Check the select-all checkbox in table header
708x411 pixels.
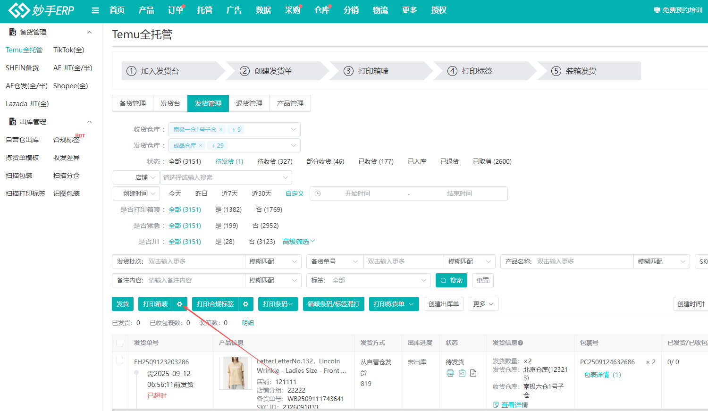coord(120,343)
